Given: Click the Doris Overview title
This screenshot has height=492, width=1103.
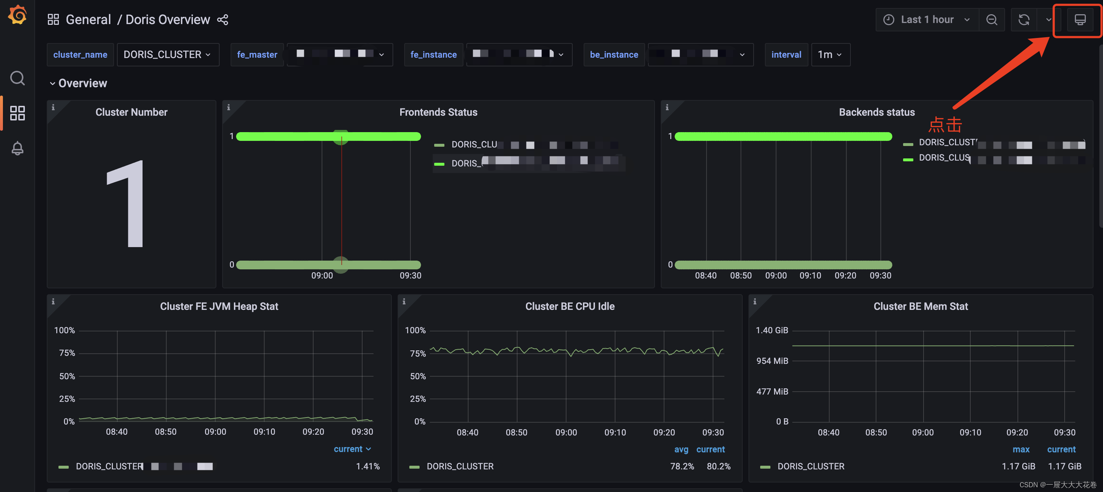Looking at the screenshot, I should (167, 20).
